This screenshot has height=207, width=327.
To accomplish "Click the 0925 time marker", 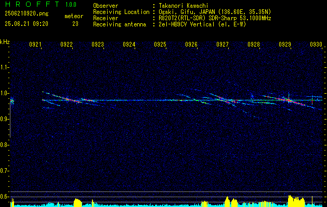I will (160, 45).
